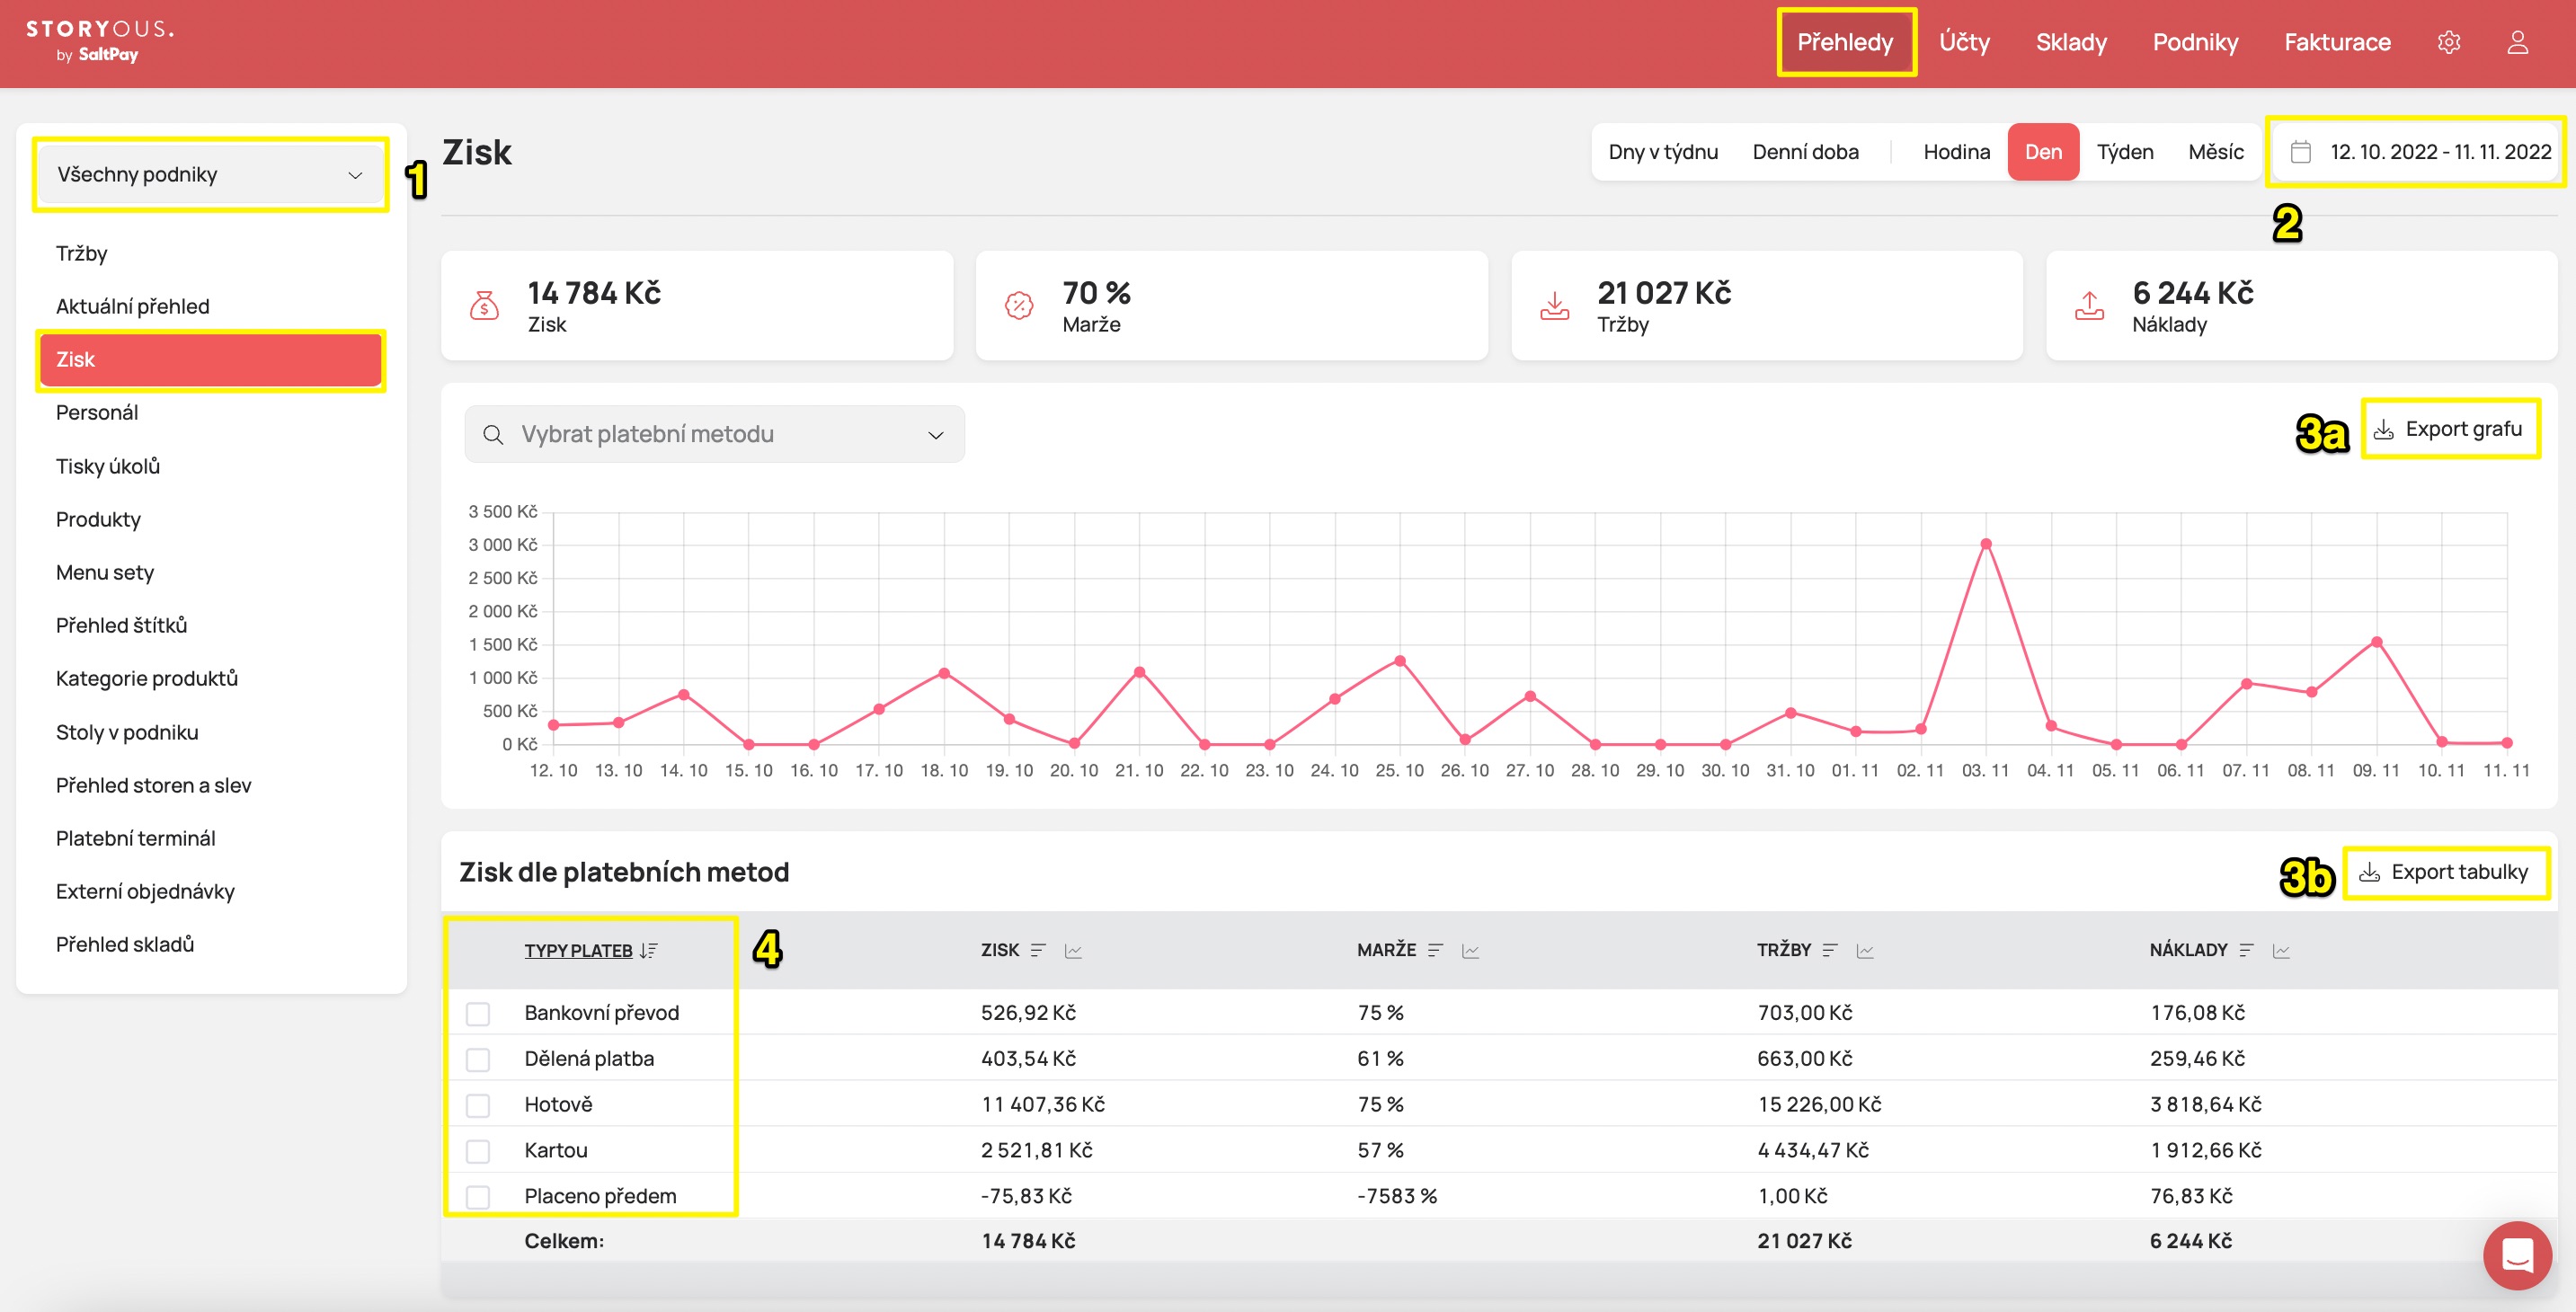Show chart for TRŽBY column
The image size is (2576, 1312).
coord(1865,950)
